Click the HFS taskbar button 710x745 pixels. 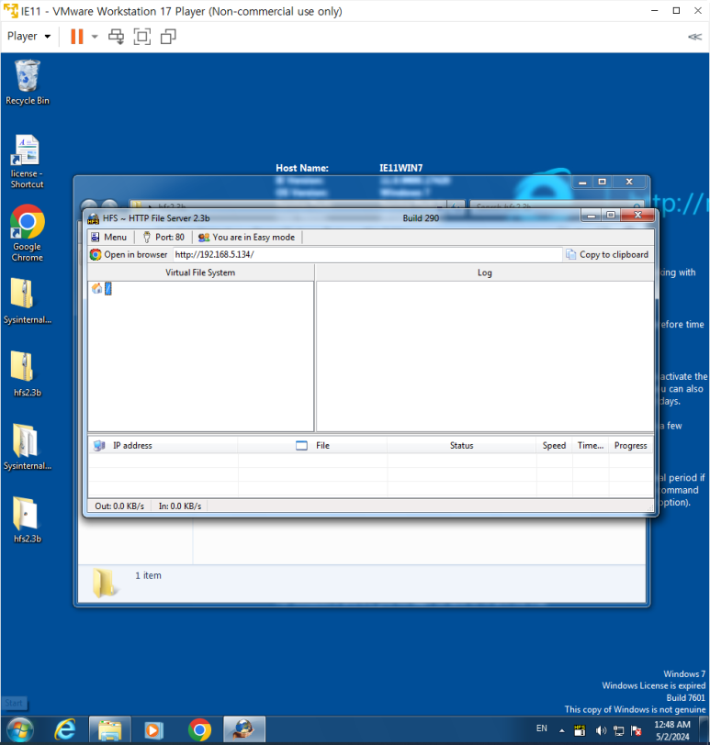click(244, 729)
